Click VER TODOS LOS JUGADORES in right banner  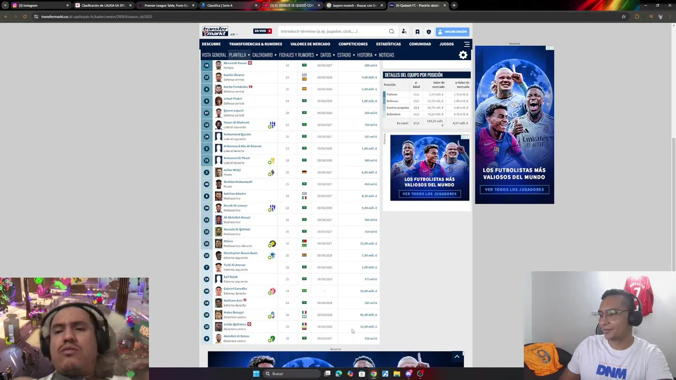[514, 189]
